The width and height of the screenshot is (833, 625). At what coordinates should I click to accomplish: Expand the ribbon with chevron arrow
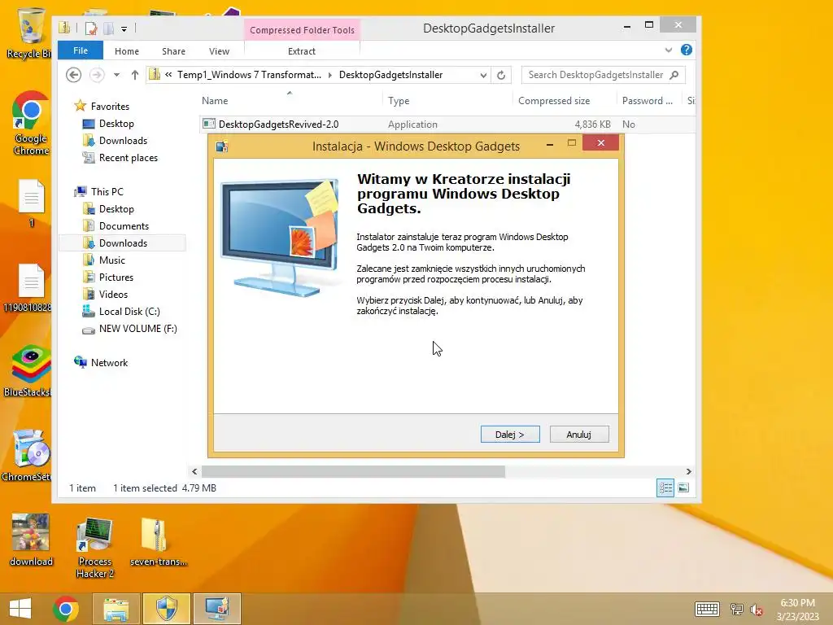click(x=669, y=50)
